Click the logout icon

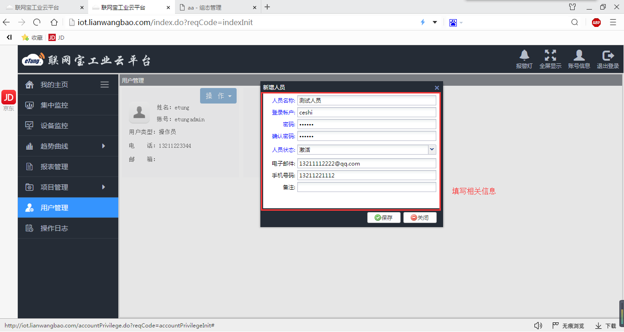click(x=608, y=55)
